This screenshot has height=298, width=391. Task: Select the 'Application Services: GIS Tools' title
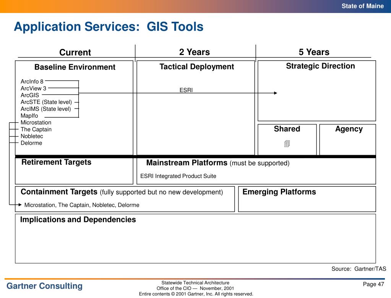coord(109,27)
